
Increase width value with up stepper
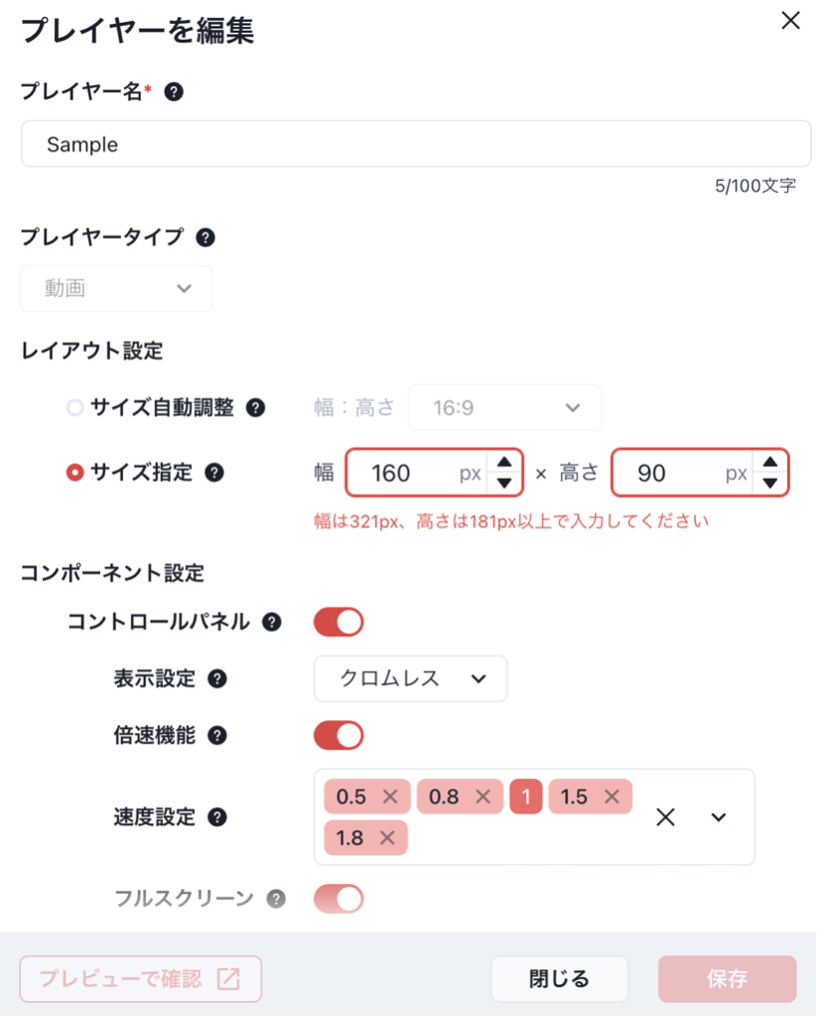coord(504,462)
